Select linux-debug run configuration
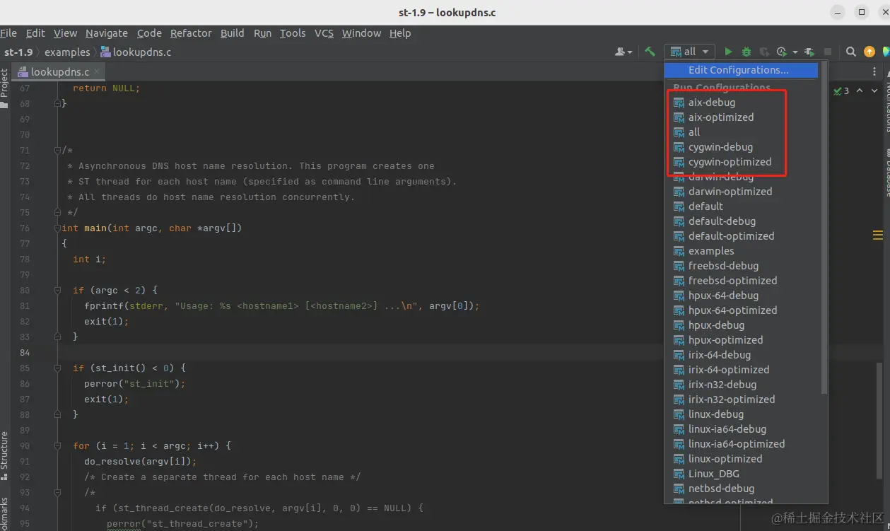890x531 pixels. coord(741,414)
